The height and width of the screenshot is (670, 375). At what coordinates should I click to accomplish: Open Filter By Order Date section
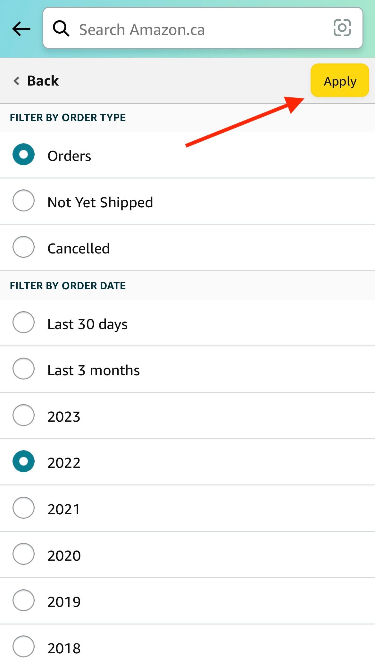tap(68, 285)
